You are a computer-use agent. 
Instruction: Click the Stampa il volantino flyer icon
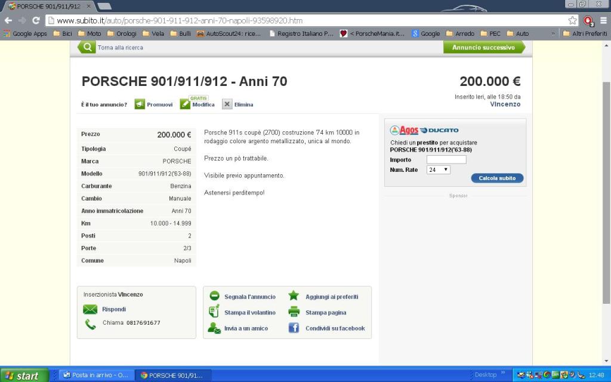click(x=214, y=312)
